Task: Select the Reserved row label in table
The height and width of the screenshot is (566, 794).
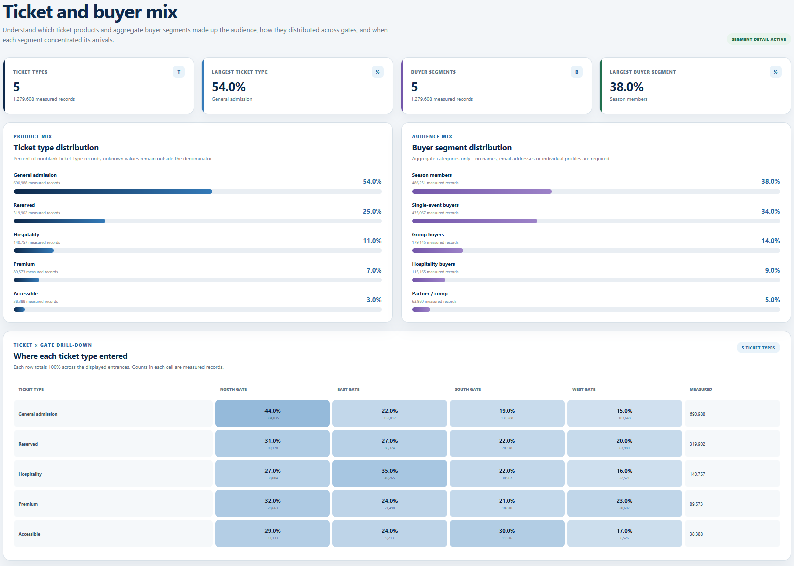Action: click(28, 444)
